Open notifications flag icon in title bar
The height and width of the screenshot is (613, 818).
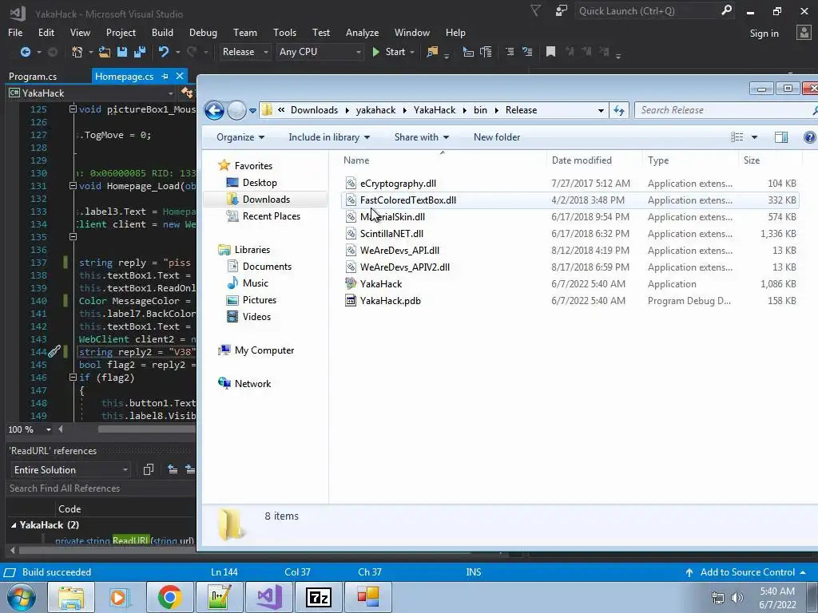pyautogui.click(x=535, y=10)
